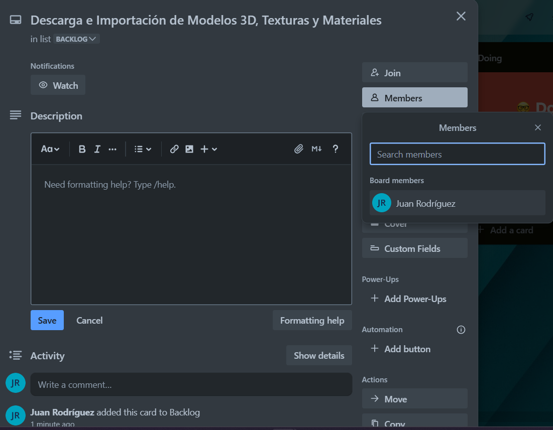The width and height of the screenshot is (553, 430).
Task: Toggle Markdown mode in the editor
Action: coord(316,149)
